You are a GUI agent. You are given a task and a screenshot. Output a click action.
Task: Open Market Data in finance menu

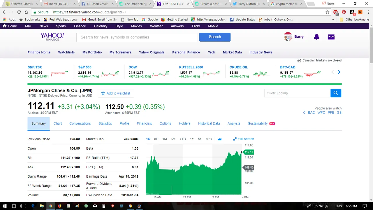pyautogui.click(x=232, y=52)
